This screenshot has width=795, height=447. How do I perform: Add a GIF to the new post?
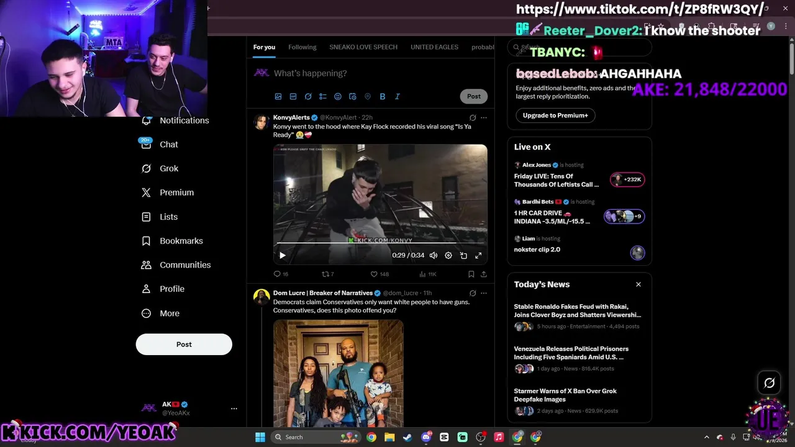tap(293, 96)
